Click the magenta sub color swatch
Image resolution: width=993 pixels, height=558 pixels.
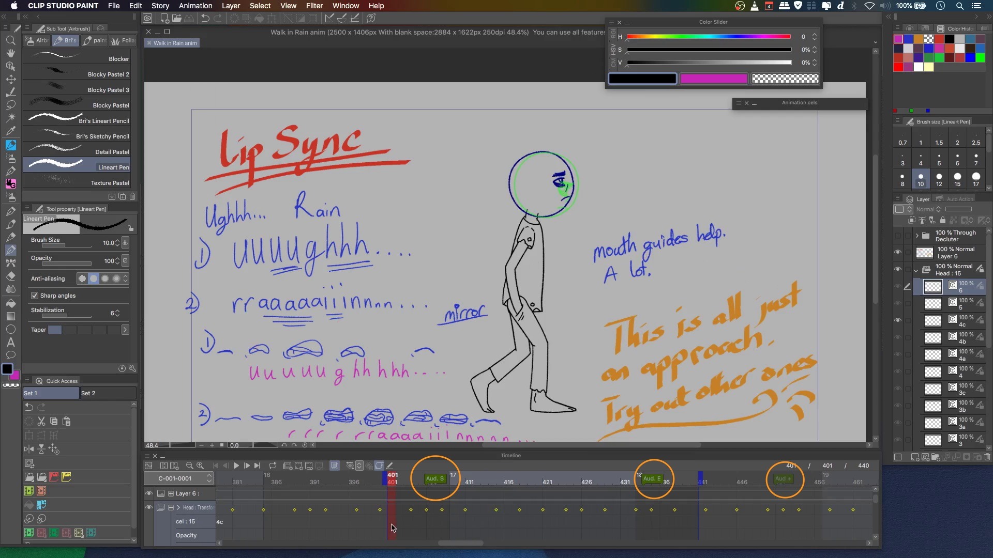click(713, 79)
